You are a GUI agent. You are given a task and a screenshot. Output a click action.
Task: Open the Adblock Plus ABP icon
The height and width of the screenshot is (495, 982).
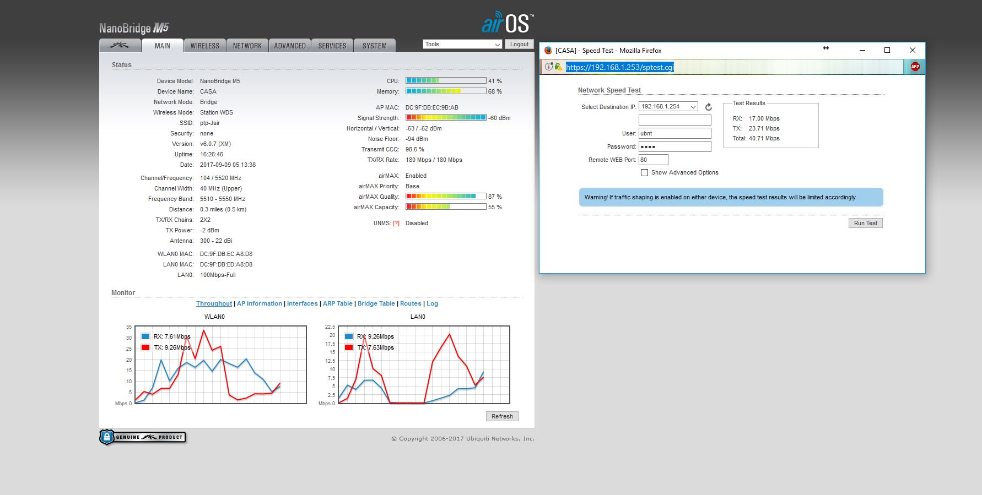click(915, 67)
